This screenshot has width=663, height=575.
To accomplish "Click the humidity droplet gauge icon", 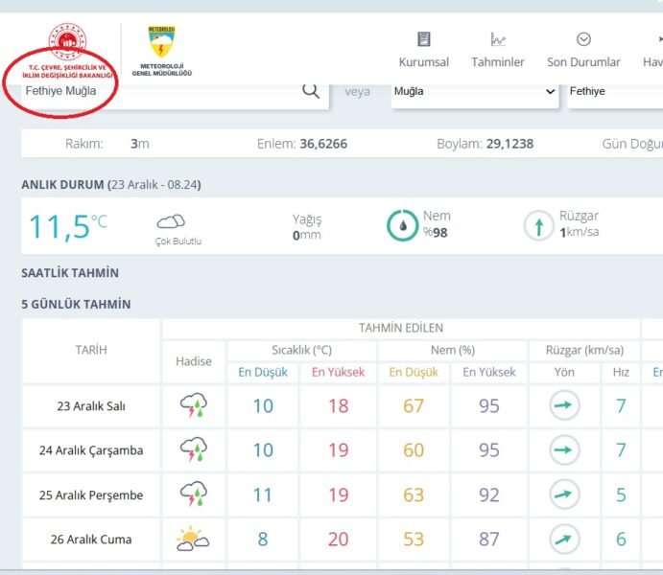I will click(402, 225).
